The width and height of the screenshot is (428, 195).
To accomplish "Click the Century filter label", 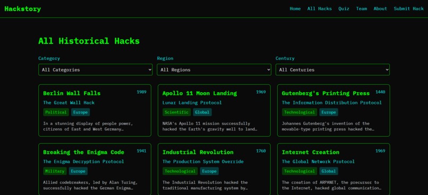I will [x=285, y=59].
